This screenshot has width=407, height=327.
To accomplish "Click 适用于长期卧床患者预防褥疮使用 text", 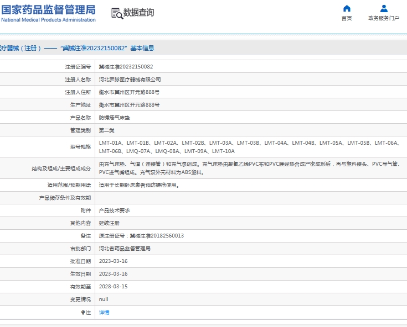I will click(x=139, y=185).
